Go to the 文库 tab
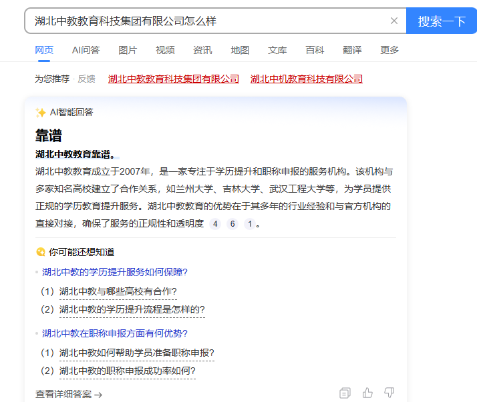 coord(277,50)
